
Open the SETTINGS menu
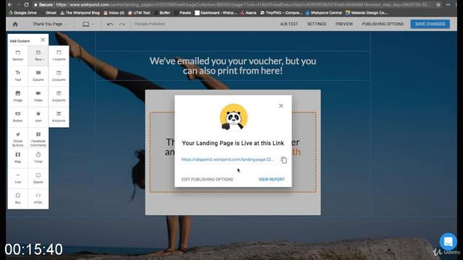pos(317,24)
